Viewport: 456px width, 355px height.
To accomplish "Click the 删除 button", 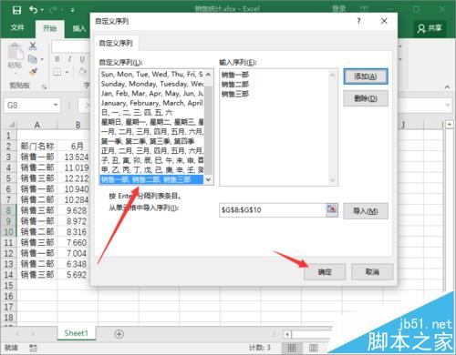I will click(366, 98).
